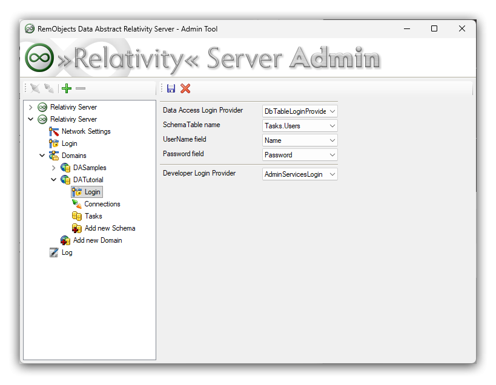Viewport: 496px width, 385px height.
Task: Select the first Relativiry Server label
Action: (73, 107)
